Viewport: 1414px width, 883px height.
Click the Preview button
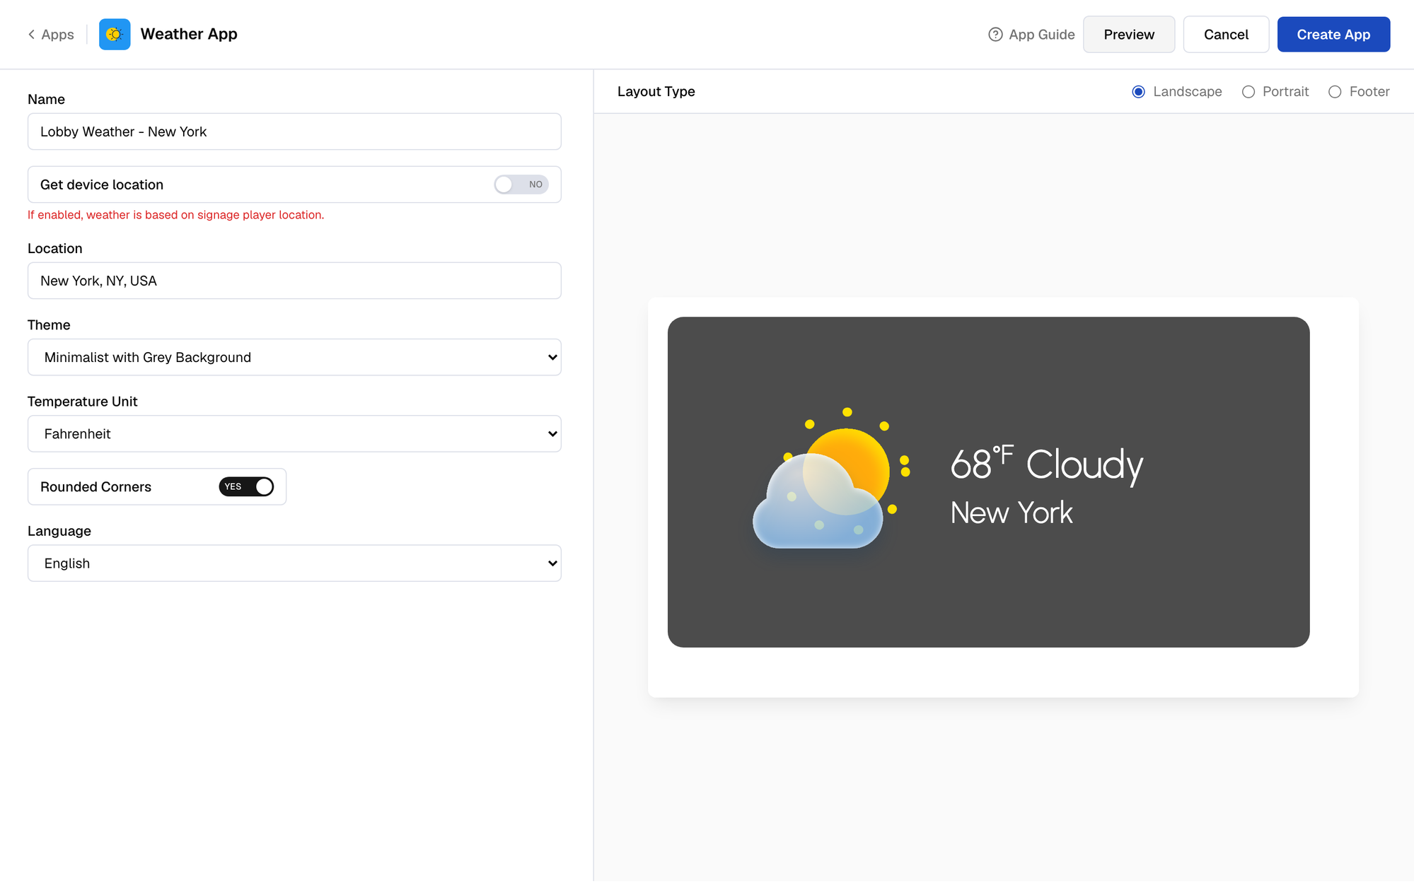[1129, 35]
